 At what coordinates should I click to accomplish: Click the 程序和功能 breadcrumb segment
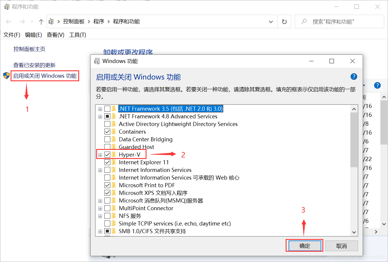coord(126,21)
